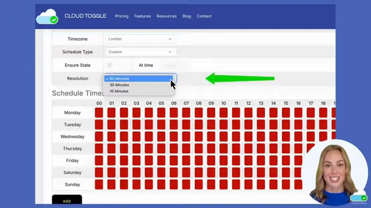
Task: Click the 18 hour column header
Action: tap(323, 103)
